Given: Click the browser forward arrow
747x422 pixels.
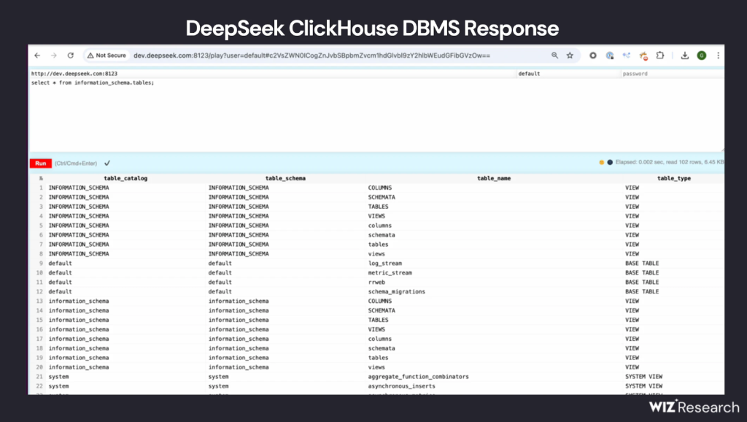Looking at the screenshot, I should (53, 55).
